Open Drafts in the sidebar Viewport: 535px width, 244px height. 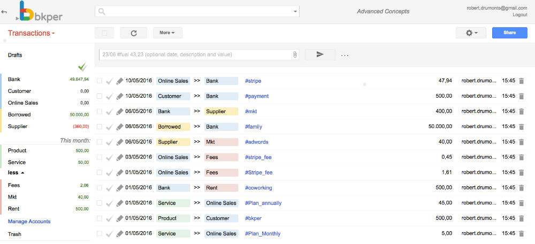tap(15, 55)
